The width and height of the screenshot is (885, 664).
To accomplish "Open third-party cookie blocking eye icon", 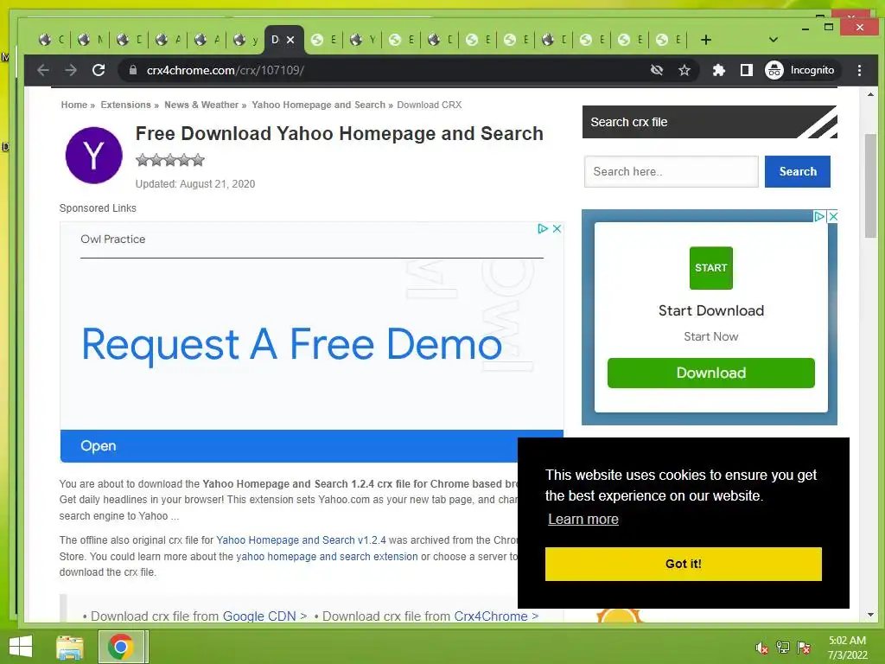I will 657,70.
